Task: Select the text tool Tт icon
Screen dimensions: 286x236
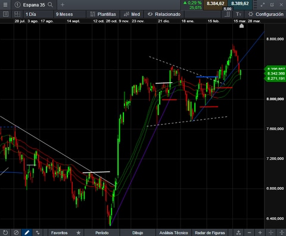Action: pos(238,14)
